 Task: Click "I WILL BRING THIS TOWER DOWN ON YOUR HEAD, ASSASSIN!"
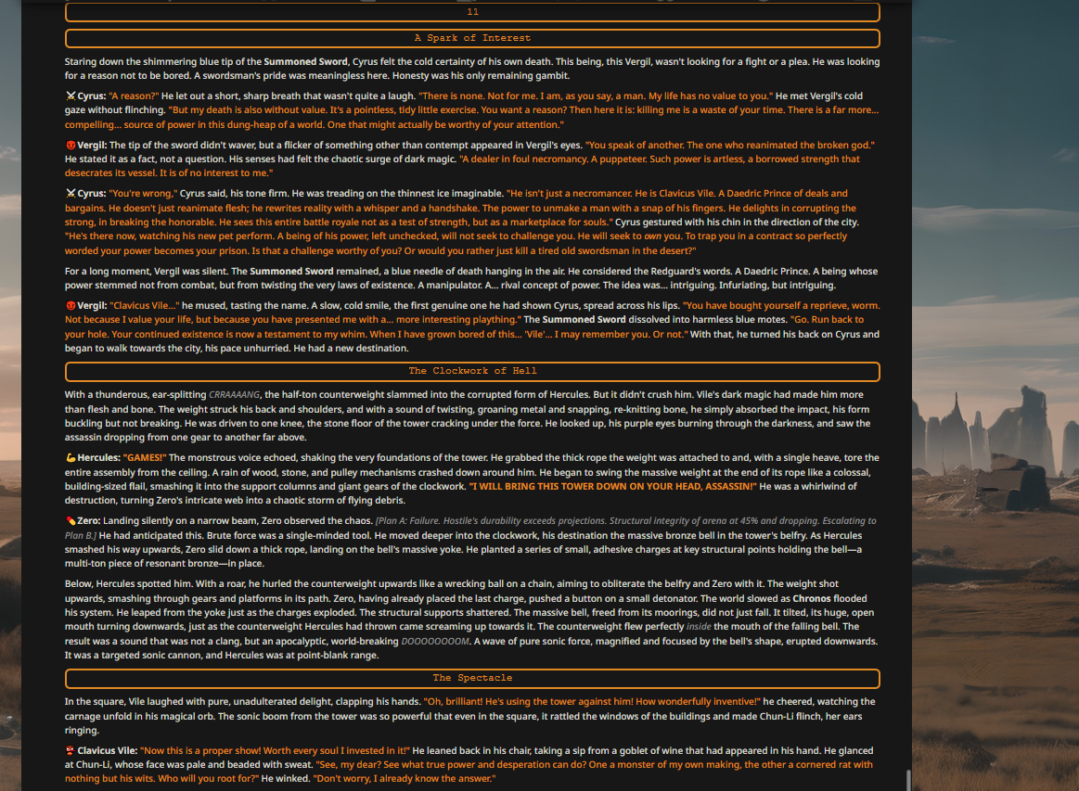click(612, 487)
